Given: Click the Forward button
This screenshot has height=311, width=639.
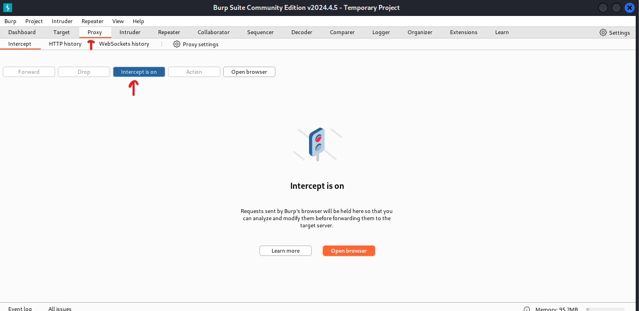Looking at the screenshot, I should click(29, 72).
